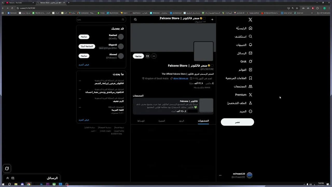Open options dots for تكفون_ساعدو_زوجي trend
Screen dimensions: 332x187
[x=80, y=90]
